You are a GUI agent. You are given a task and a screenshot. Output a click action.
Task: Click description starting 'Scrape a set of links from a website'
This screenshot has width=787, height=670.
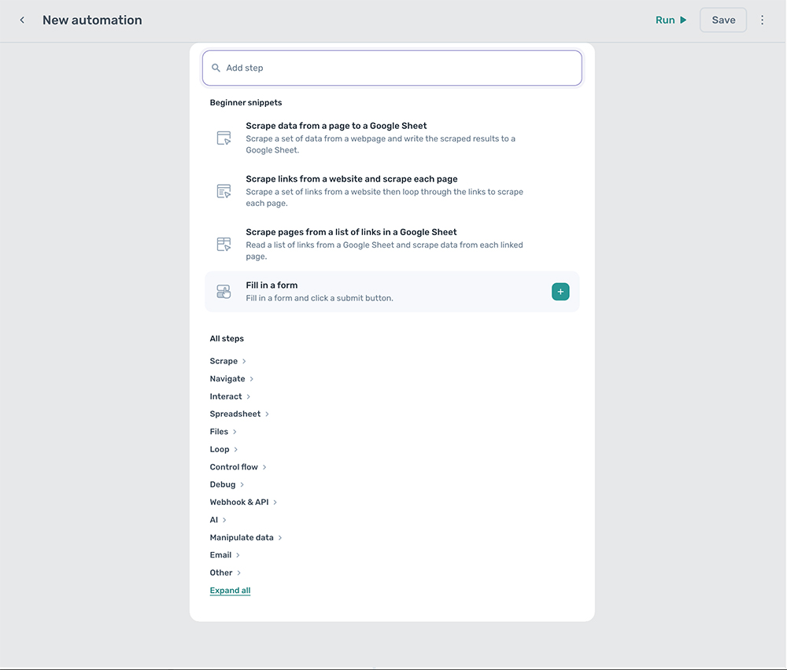tap(385, 197)
